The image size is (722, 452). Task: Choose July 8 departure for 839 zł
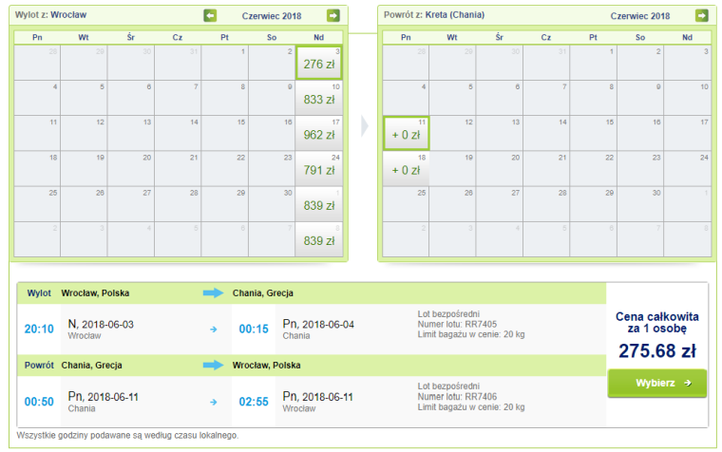(x=318, y=239)
